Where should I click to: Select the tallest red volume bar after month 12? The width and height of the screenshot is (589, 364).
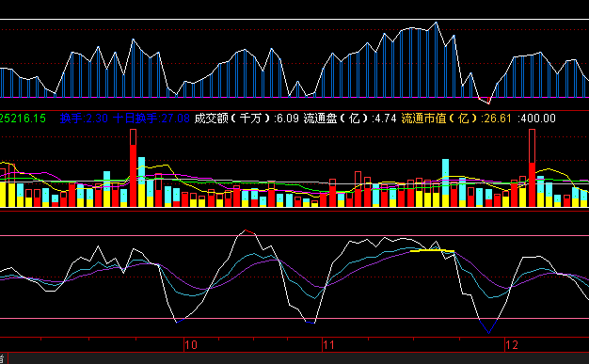532,168
